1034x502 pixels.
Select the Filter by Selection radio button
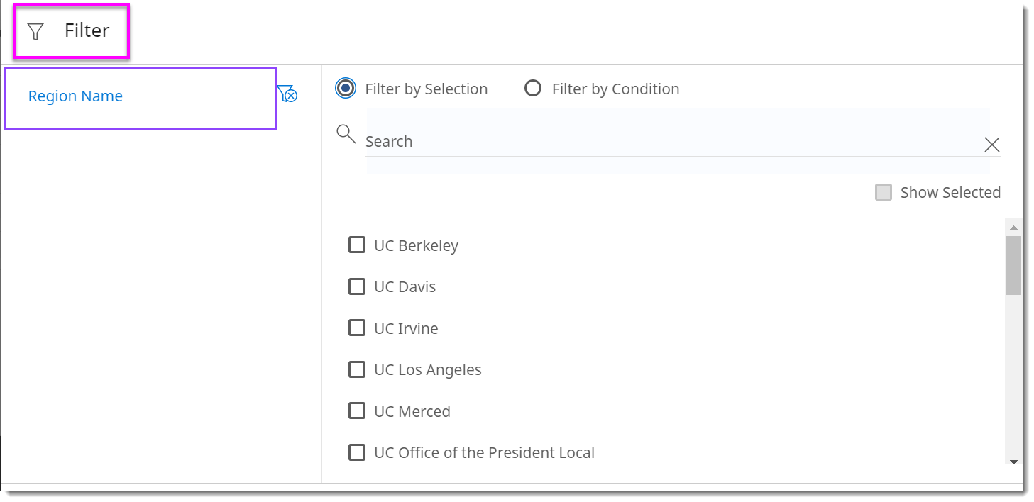[346, 89]
